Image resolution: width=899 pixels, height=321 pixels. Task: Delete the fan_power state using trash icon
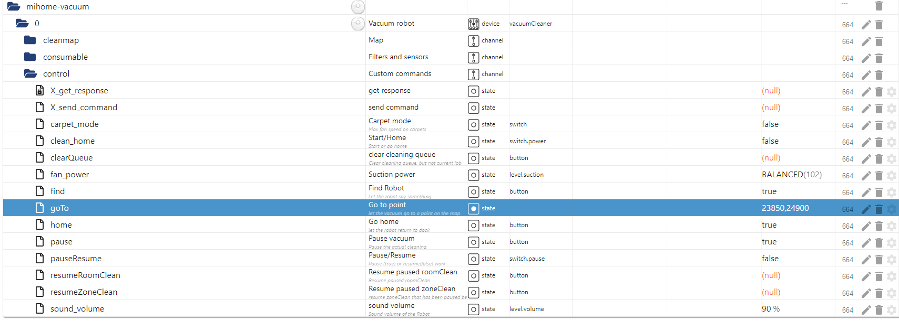(x=878, y=176)
